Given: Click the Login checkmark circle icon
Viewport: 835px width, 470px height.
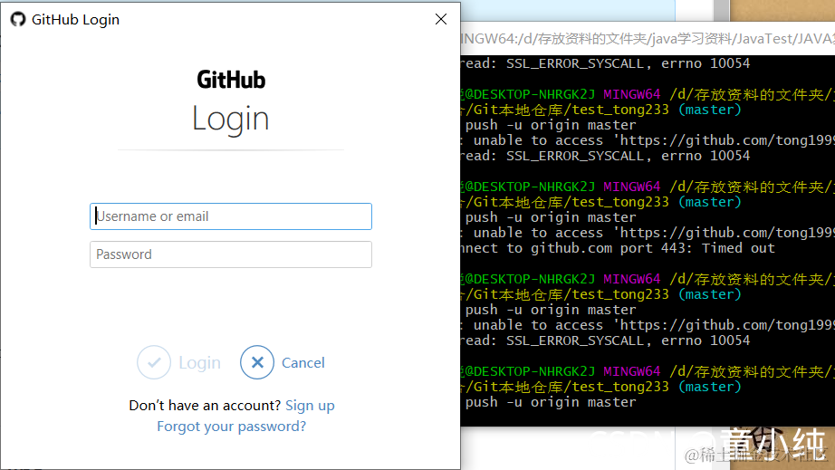Looking at the screenshot, I should (154, 362).
